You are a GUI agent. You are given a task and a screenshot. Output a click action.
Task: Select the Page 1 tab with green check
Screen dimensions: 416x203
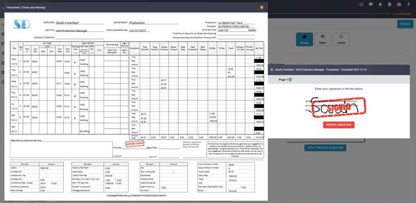click(x=285, y=80)
